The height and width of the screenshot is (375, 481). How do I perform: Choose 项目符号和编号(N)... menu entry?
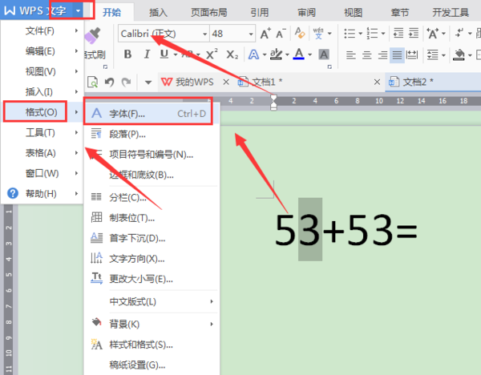point(152,155)
